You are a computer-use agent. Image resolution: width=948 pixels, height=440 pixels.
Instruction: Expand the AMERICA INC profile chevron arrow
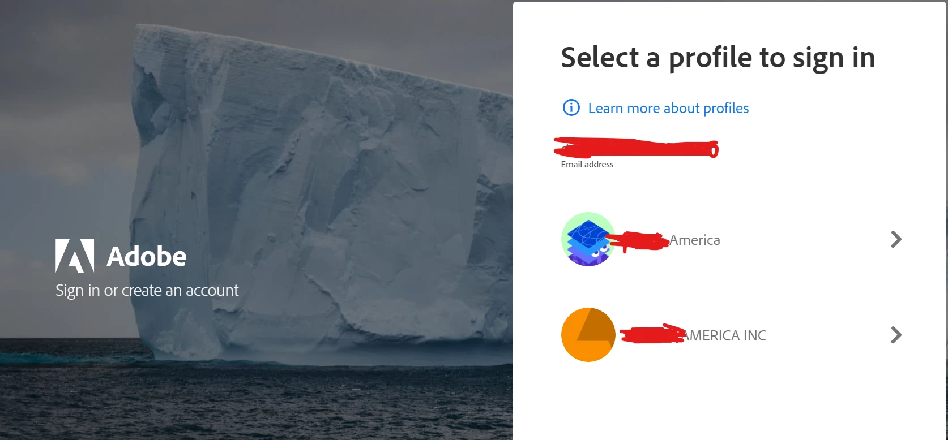tap(896, 335)
